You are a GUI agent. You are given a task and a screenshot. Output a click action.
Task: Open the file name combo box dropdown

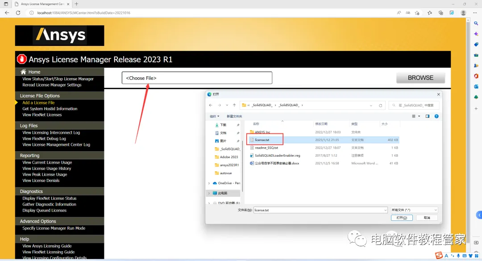coord(385,210)
